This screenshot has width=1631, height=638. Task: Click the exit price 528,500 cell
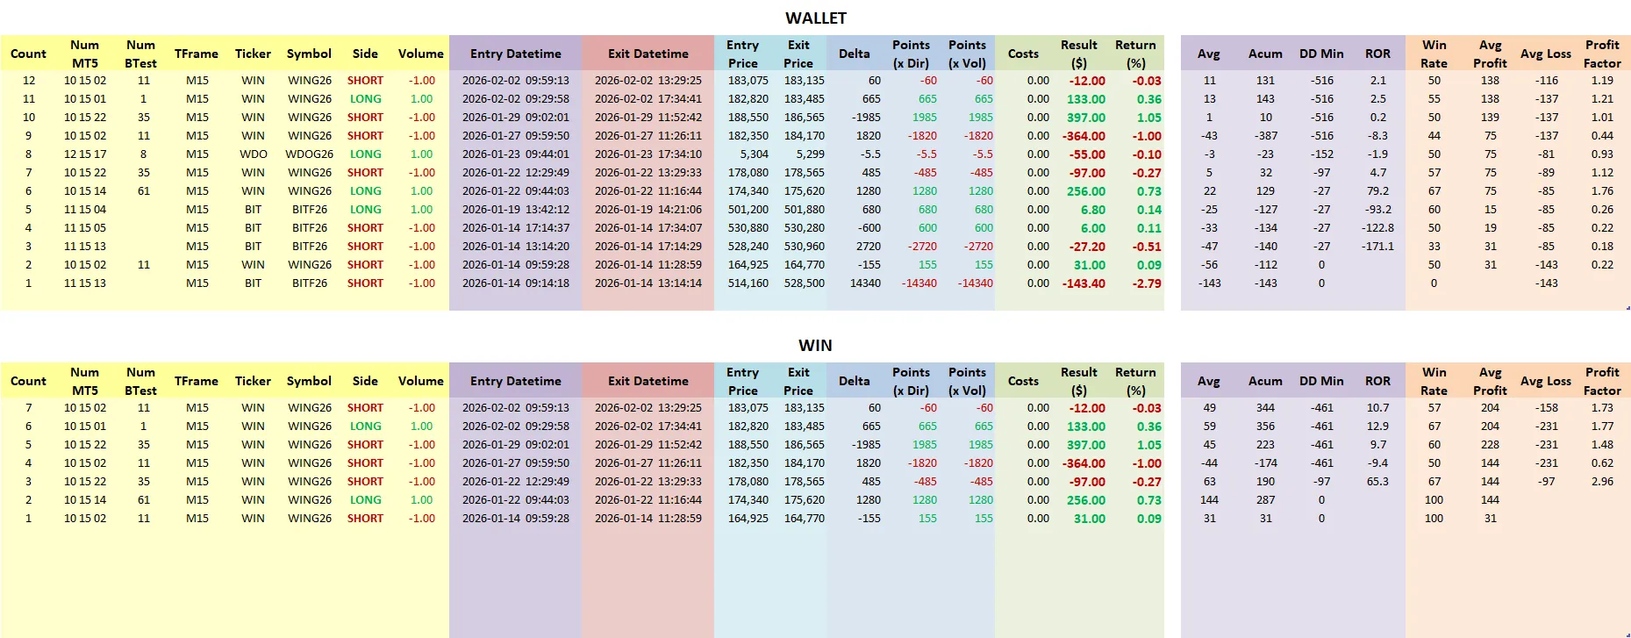point(804,283)
